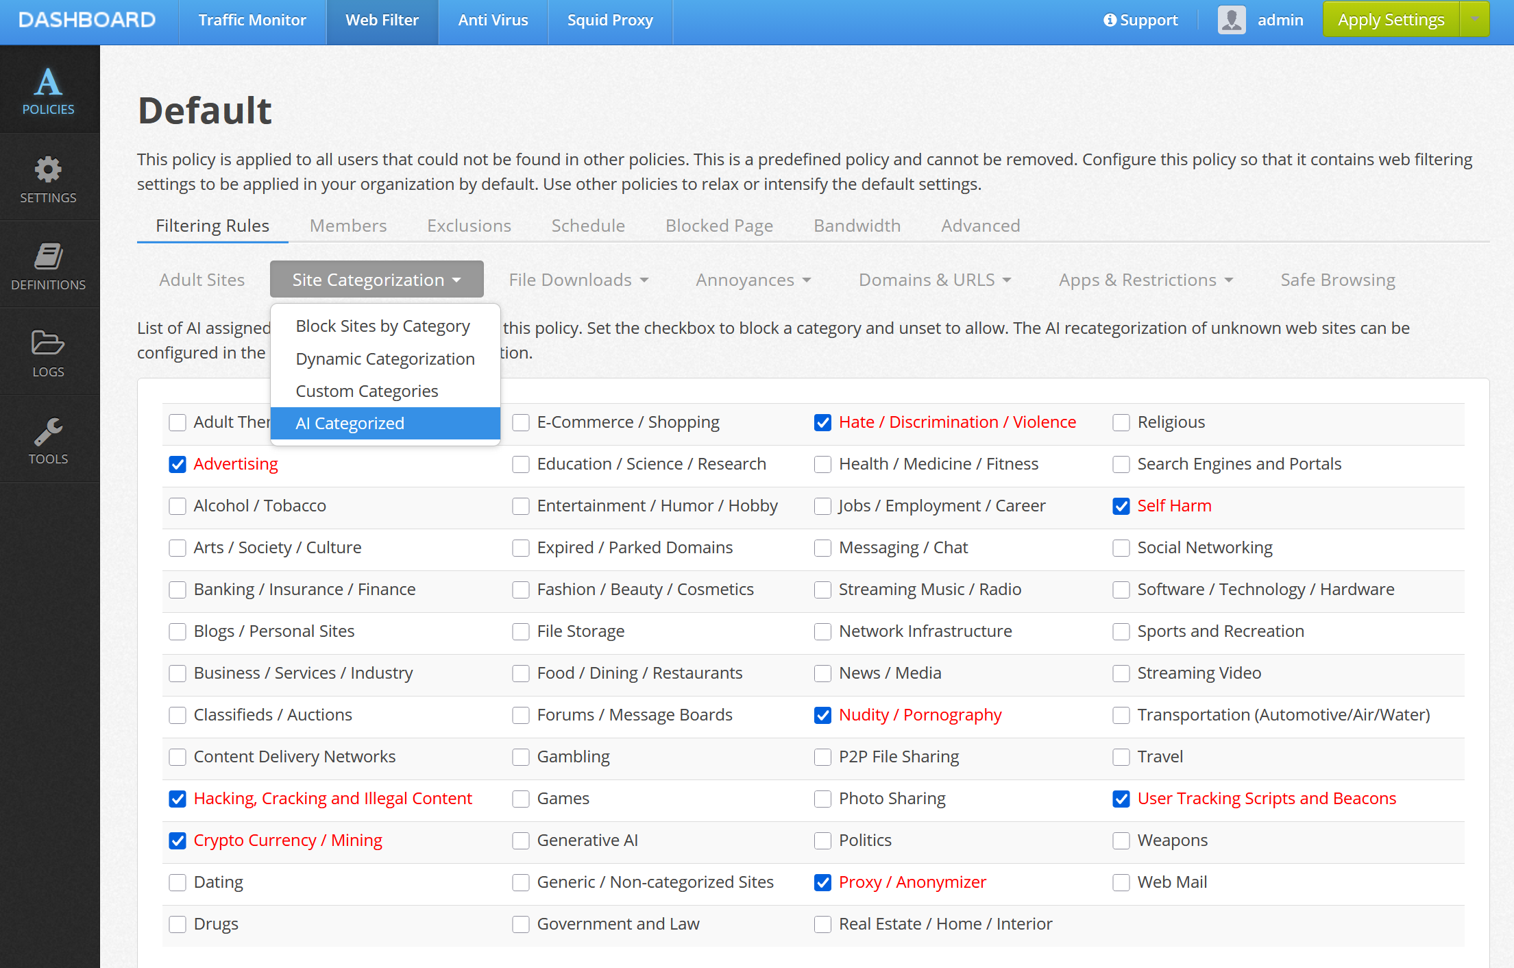
Task: Click the Apply Settings button
Action: point(1391,19)
